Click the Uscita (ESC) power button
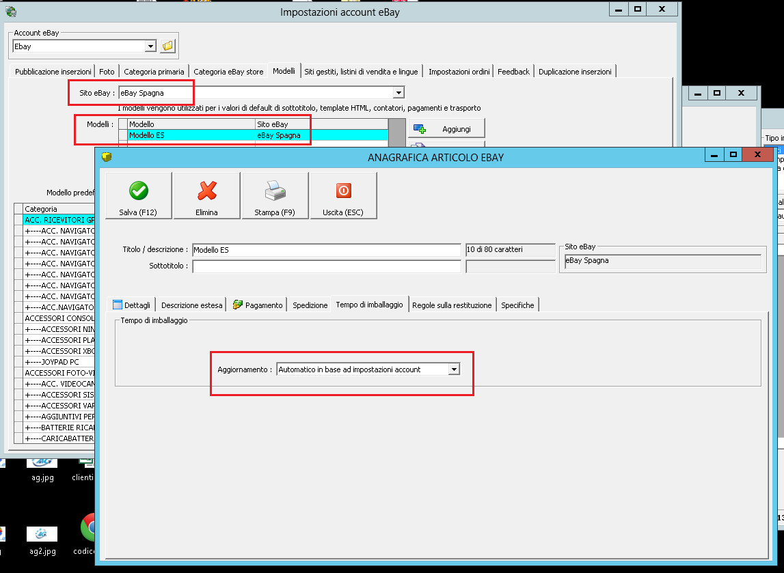The width and height of the screenshot is (784, 573). click(344, 195)
